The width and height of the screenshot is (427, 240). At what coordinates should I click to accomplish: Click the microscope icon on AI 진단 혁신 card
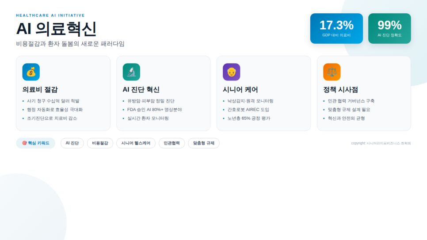click(131, 72)
